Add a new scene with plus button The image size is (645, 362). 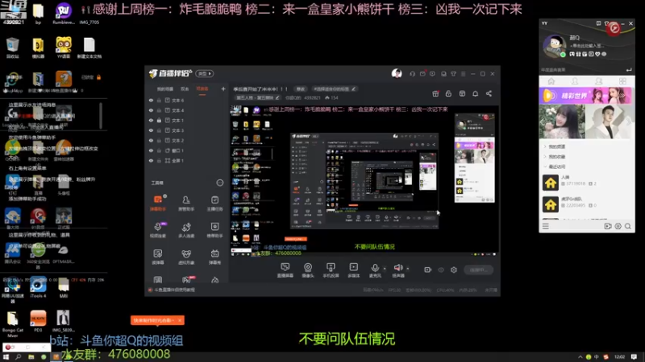click(x=223, y=88)
